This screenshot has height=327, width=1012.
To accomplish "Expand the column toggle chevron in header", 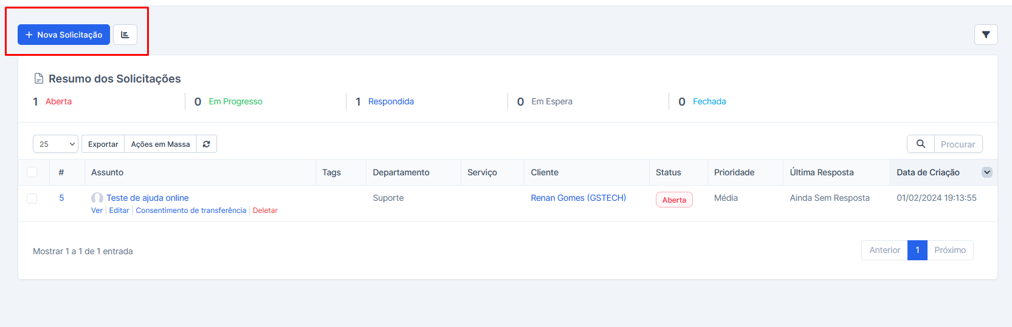I will pos(987,172).
